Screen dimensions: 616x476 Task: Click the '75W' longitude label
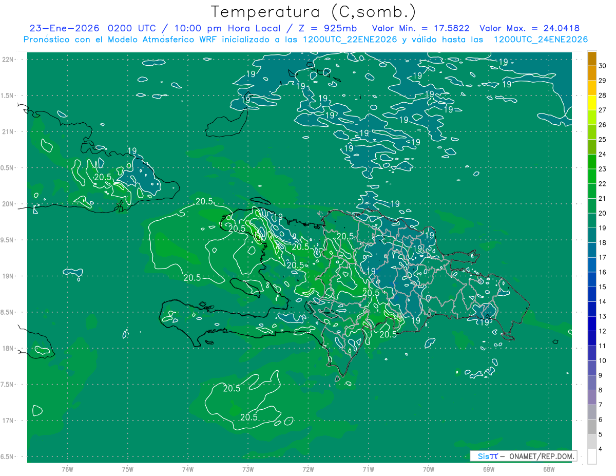click(x=127, y=469)
